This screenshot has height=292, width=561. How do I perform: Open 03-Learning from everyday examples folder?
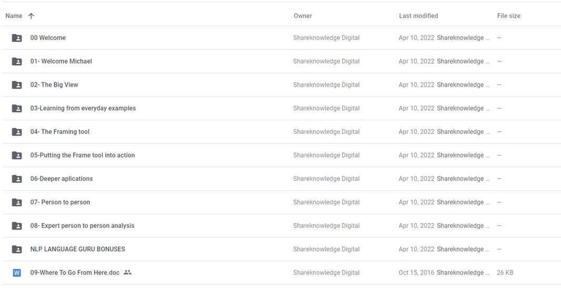point(83,108)
